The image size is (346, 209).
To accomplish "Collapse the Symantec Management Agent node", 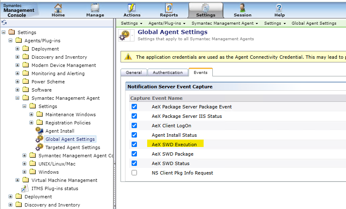I will pyautogui.click(x=18, y=98).
